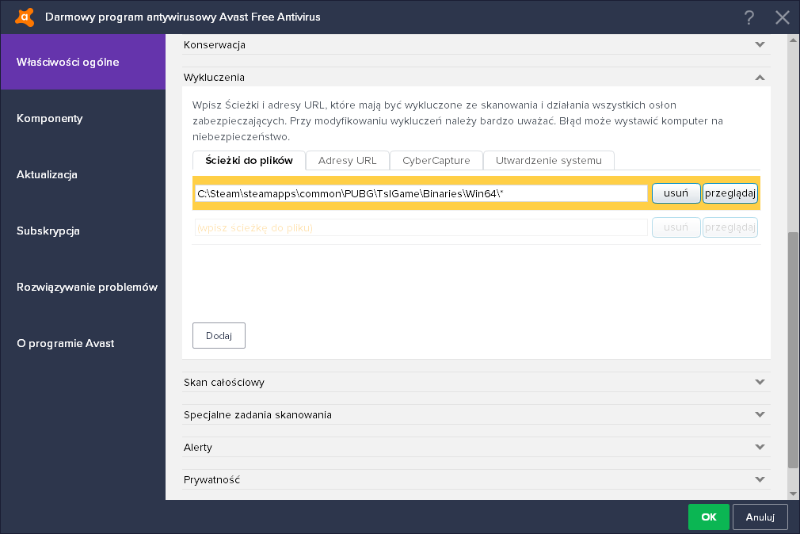
Task: Open help via the question mark icon
Action: [x=749, y=17]
